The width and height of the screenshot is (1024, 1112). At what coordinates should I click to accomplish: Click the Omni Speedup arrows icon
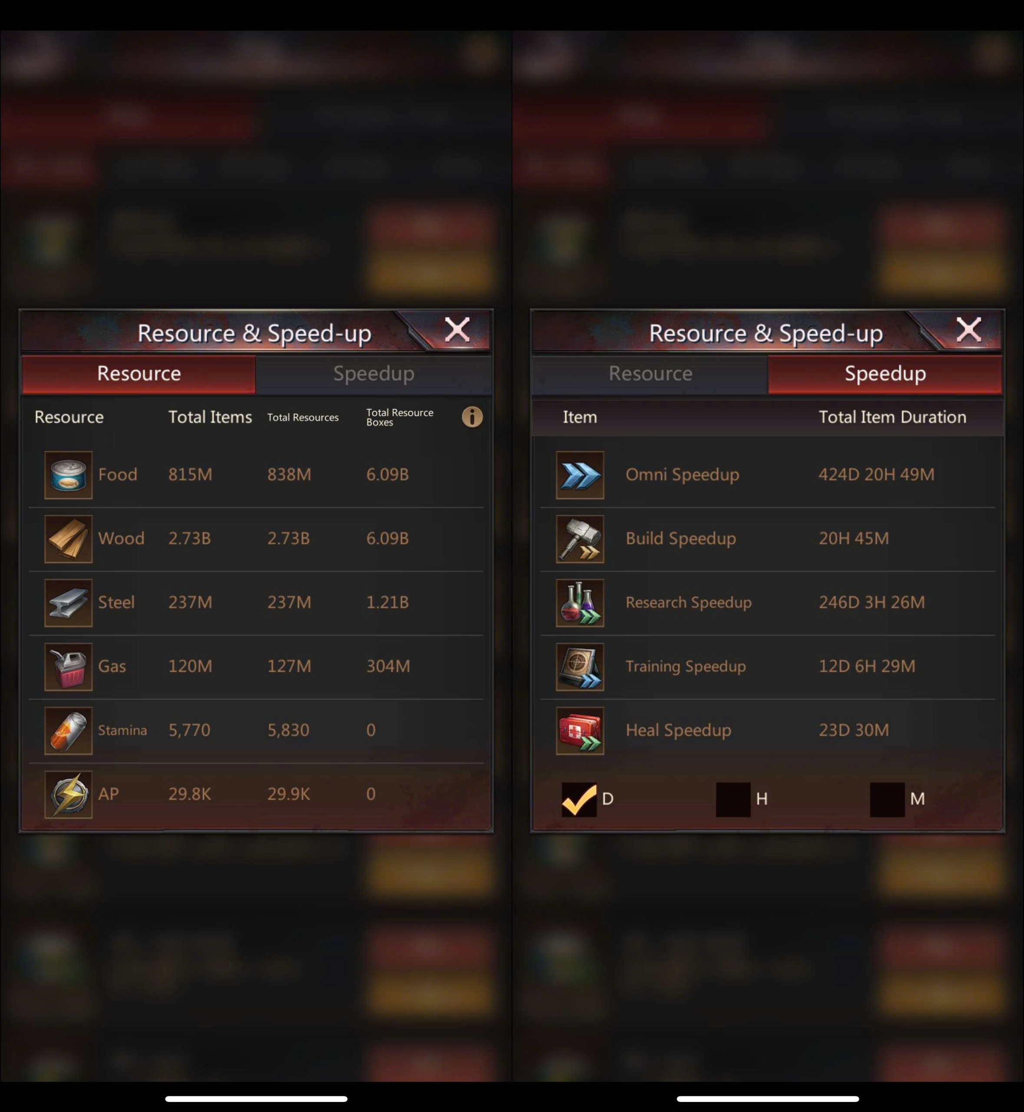click(x=580, y=475)
